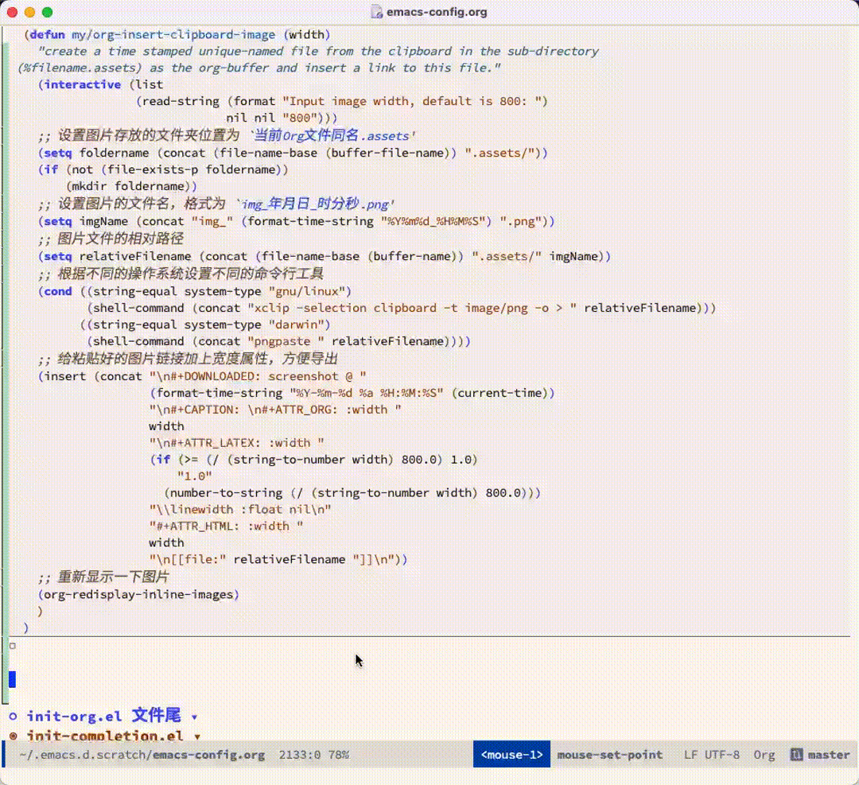Image resolution: width=859 pixels, height=785 pixels.
Task: Click 'imgName' in the setq imgName line
Action: [103, 221]
